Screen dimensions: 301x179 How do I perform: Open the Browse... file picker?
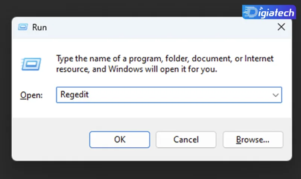[x=253, y=140]
